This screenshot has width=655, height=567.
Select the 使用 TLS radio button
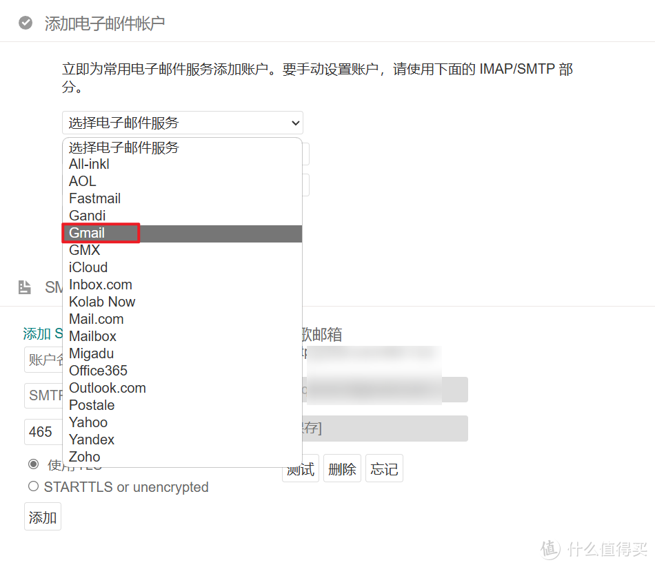(33, 464)
